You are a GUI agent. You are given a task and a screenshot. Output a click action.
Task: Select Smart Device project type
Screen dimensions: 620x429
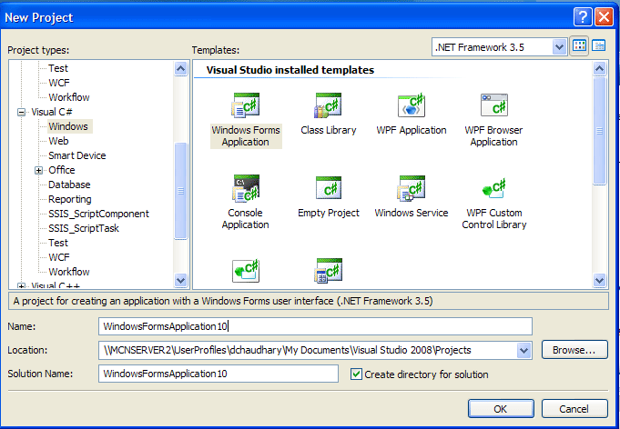pos(77,155)
